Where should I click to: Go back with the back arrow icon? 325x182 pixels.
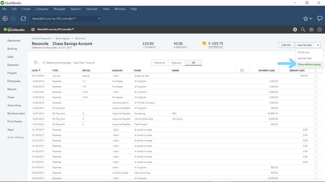pos(5,18)
